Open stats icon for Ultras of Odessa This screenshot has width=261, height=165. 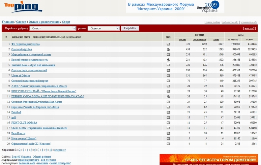point(168,76)
